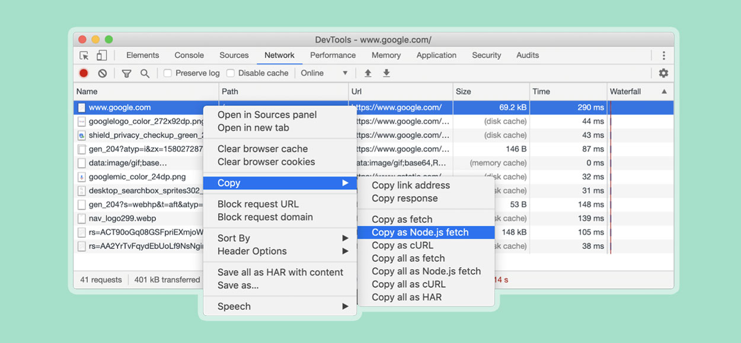Expand the Copy submenu arrow
The image size is (741, 343).
[345, 183]
